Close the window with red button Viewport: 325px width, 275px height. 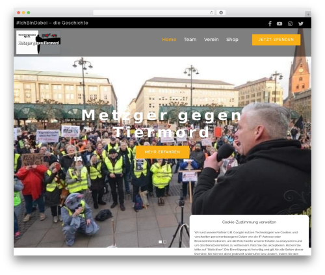coord(19,12)
